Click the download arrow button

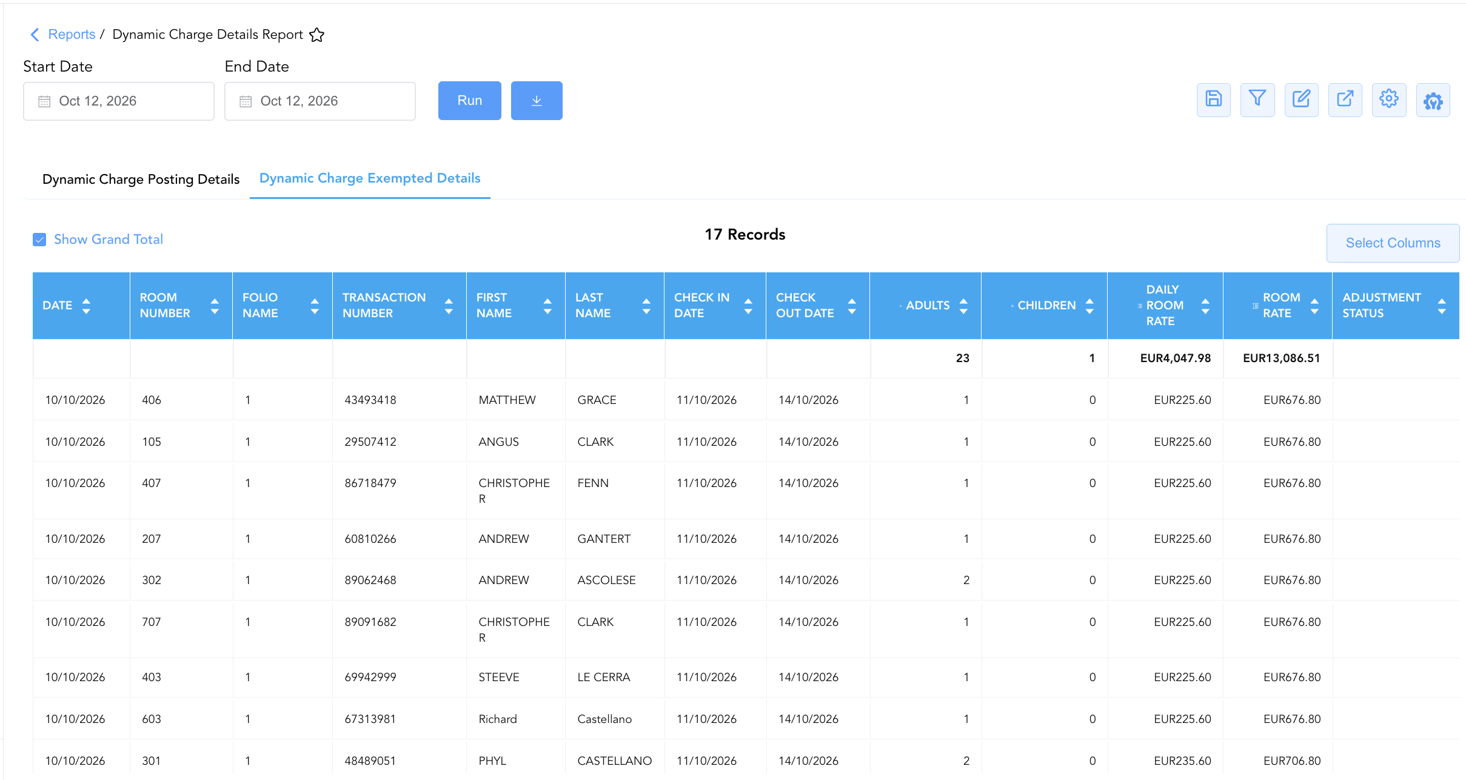pyautogui.click(x=537, y=101)
